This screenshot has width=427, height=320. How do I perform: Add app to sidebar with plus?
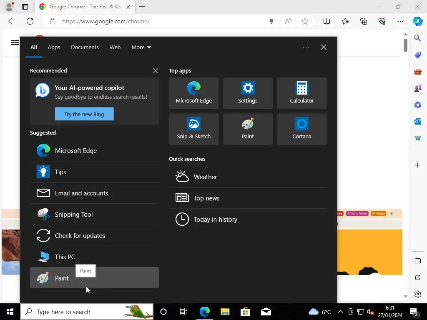pos(417,165)
